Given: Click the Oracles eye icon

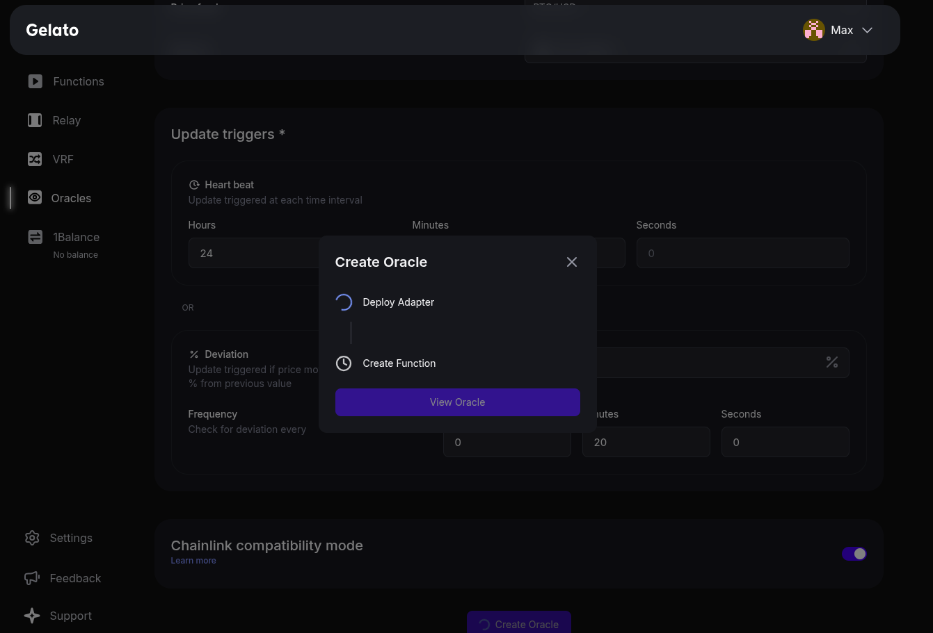Looking at the screenshot, I should [34, 198].
